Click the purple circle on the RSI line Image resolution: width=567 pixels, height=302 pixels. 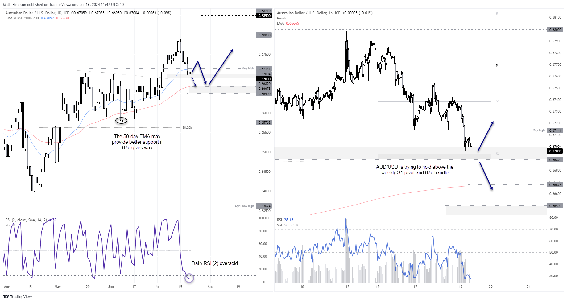click(x=189, y=278)
